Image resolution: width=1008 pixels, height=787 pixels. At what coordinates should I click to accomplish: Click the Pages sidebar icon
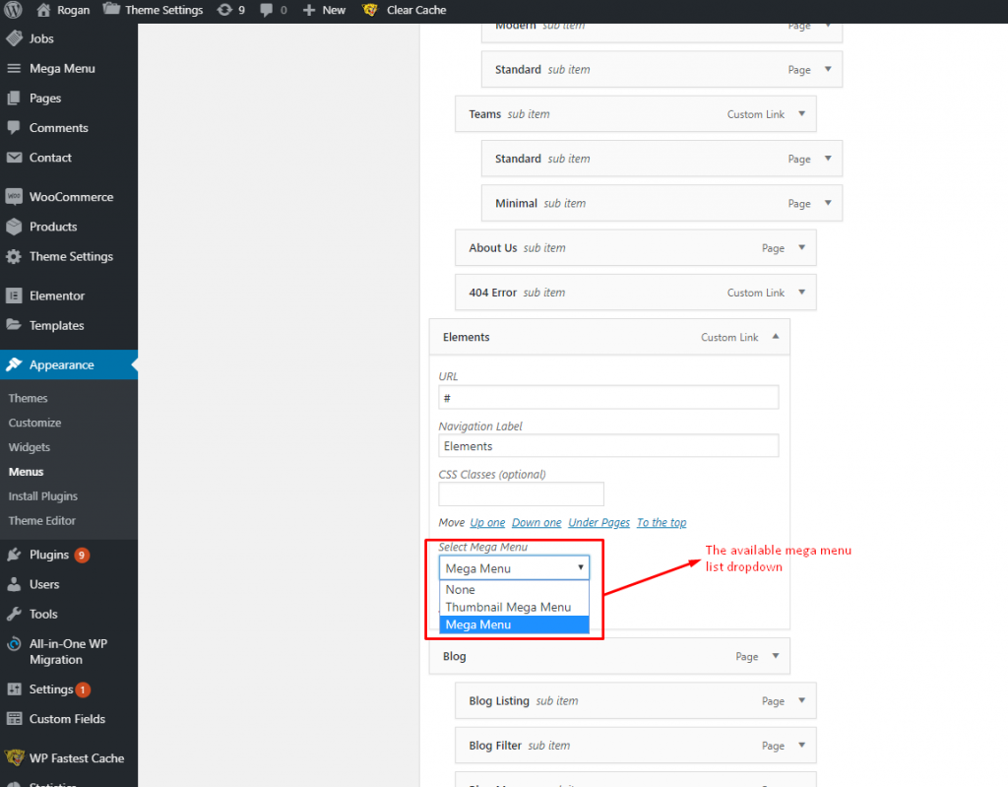[x=14, y=98]
